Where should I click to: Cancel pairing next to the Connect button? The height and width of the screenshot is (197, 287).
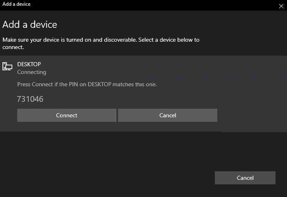point(167,115)
